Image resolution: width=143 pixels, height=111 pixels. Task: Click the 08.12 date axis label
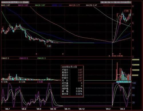pos(82,109)
